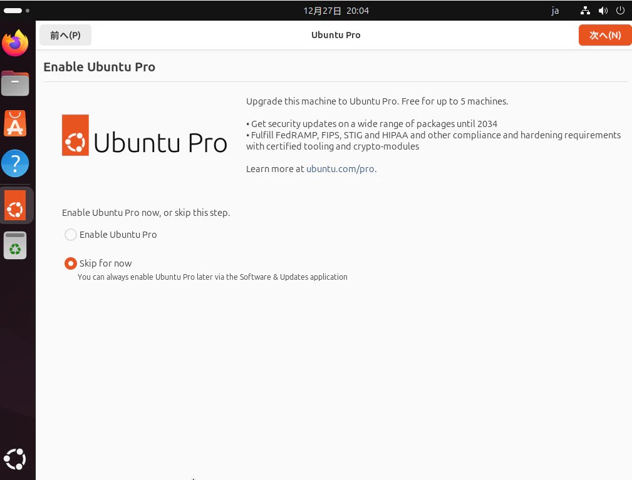The height and width of the screenshot is (480, 632).
Task: Open the power menu icon
Action: [x=620, y=11]
